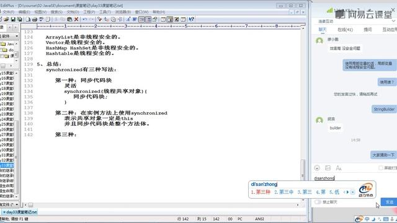397x223 pixels.
Task: Click the redo arrow icon in the toolbar
Action: 91,19
